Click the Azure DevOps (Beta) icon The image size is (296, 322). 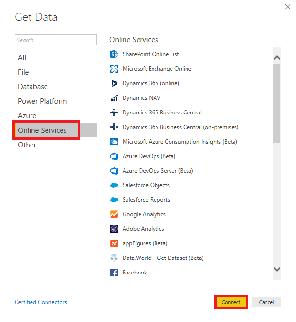[x=114, y=156]
